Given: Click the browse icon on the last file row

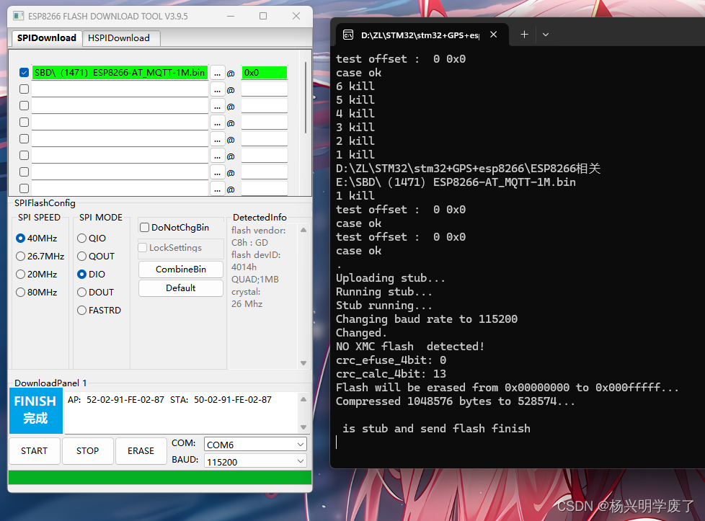Looking at the screenshot, I should coord(218,188).
